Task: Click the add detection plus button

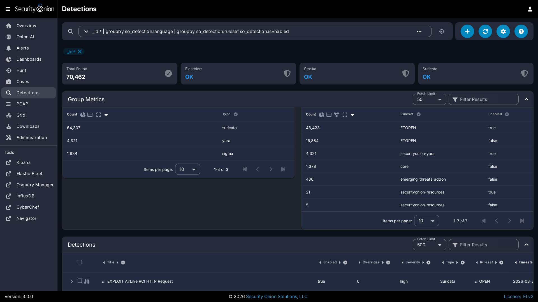Action: 467,31
